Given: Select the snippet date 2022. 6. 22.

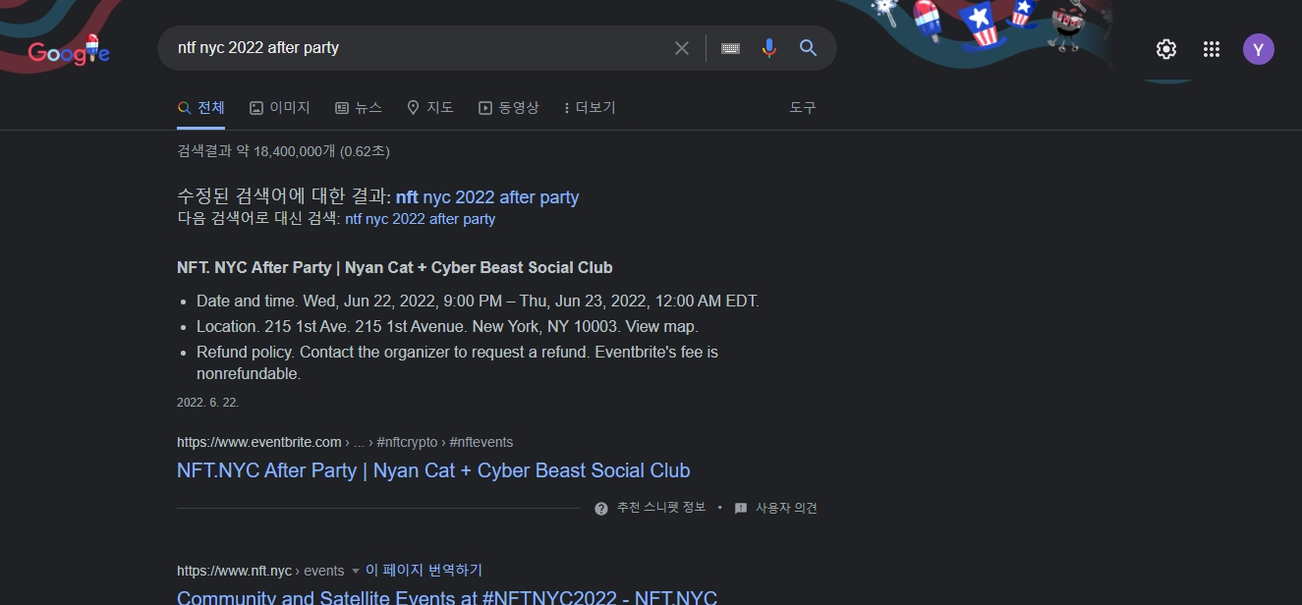Looking at the screenshot, I should click(207, 403).
